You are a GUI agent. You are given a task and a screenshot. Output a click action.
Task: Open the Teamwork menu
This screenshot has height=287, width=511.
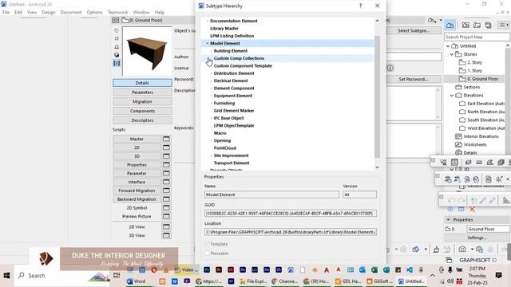(x=117, y=12)
